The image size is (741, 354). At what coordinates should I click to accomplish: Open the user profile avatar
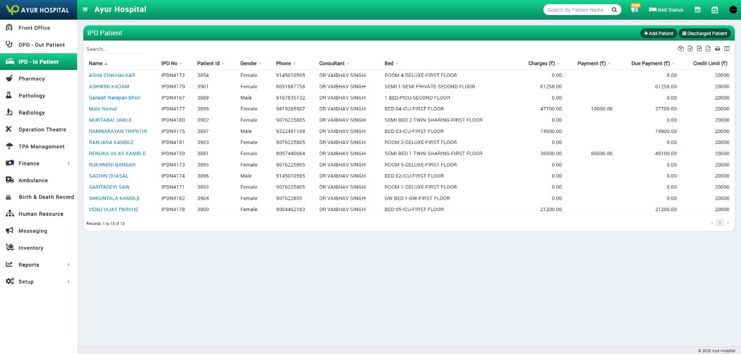(x=731, y=10)
